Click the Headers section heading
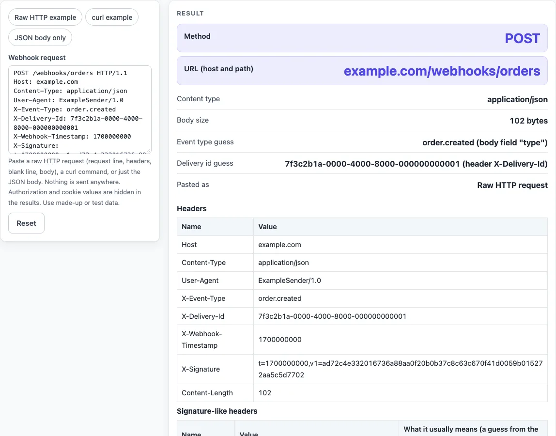Viewport: 556px width, 436px height. pos(191,209)
